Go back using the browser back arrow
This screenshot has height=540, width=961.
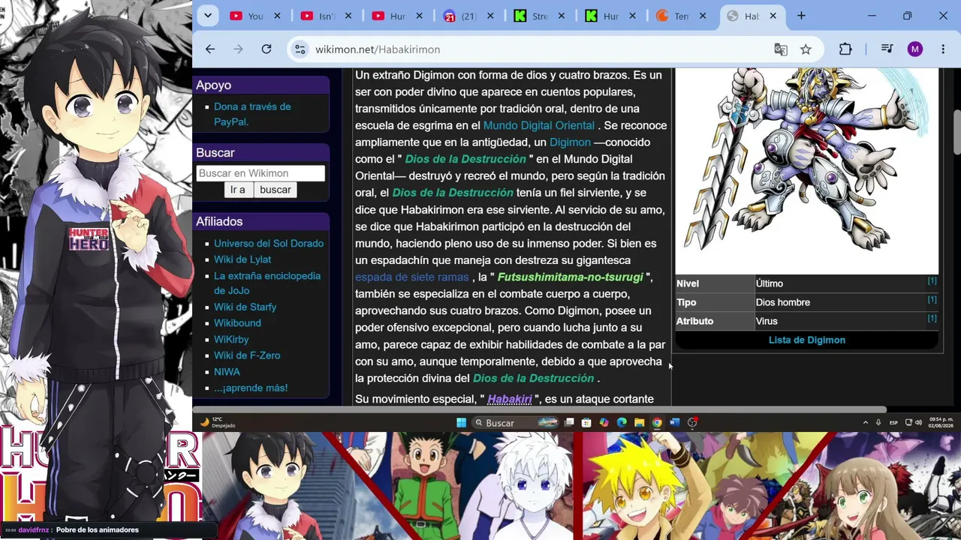(210, 49)
